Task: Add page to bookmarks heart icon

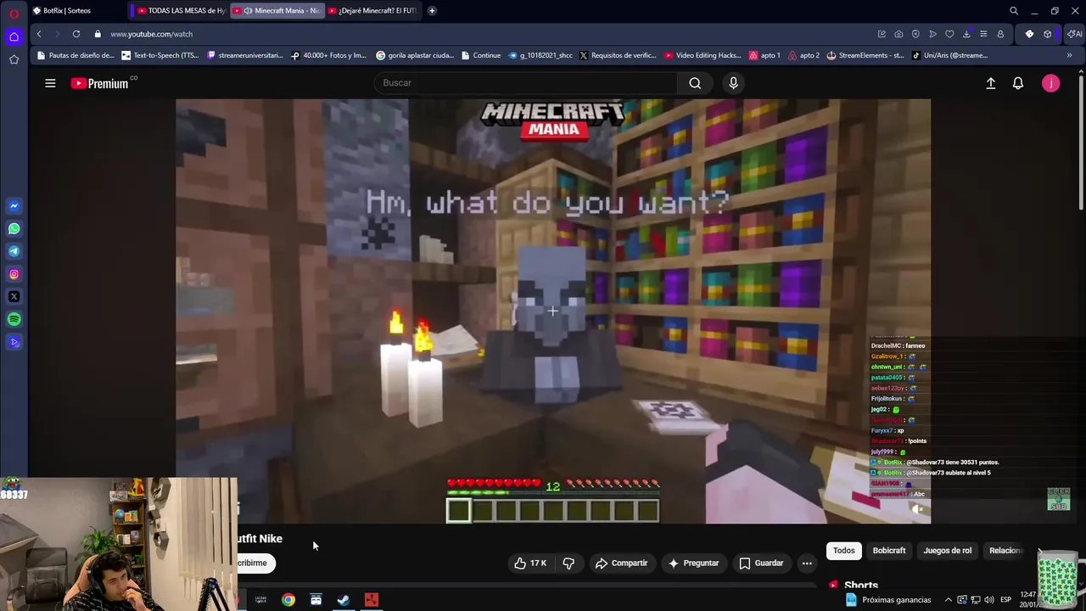Action: (x=949, y=34)
